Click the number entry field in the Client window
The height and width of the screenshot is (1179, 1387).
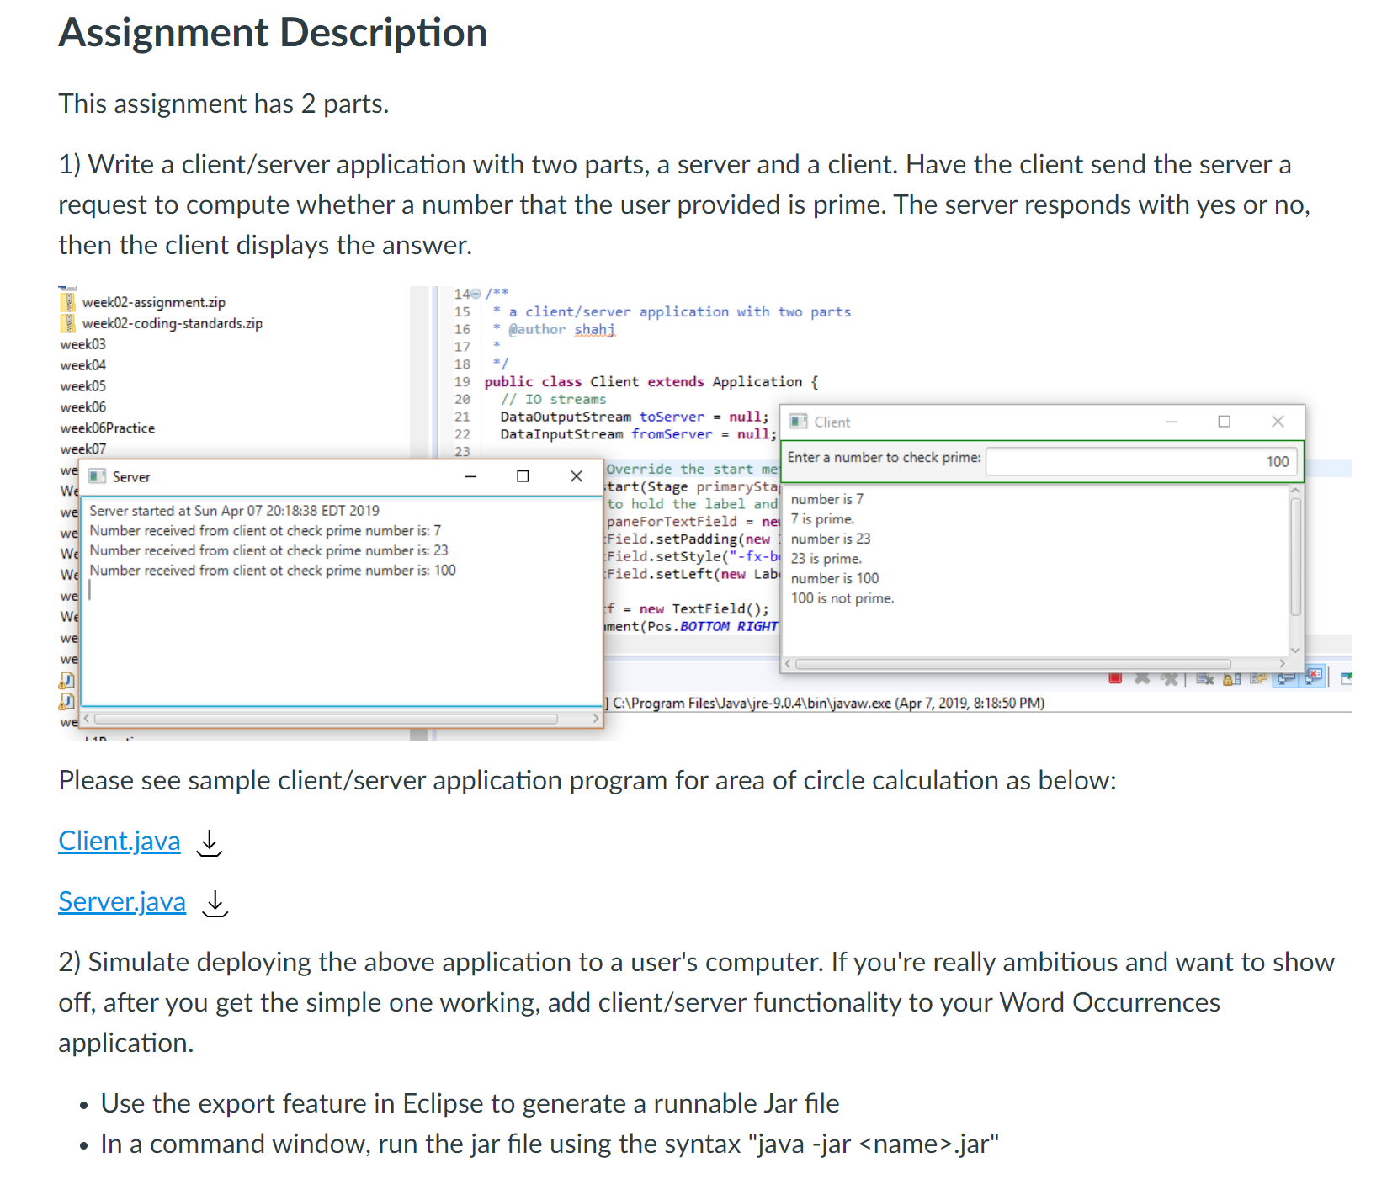click(1140, 461)
